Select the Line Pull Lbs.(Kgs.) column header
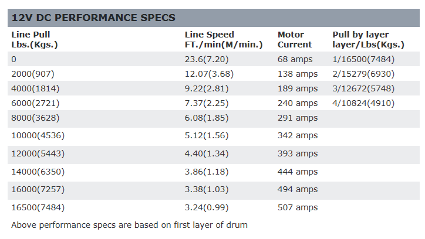Viewport: 425px width, 239px height. [x=35, y=39]
